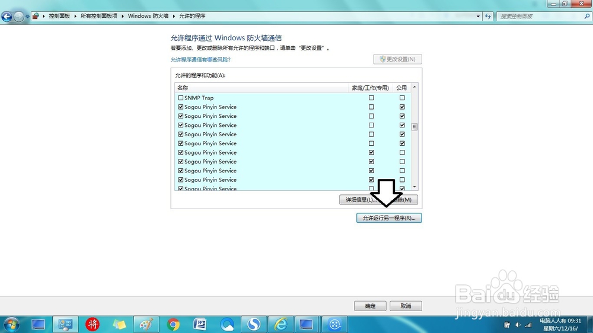Click the list scrollbar down arrow
Image resolution: width=593 pixels, height=333 pixels.
[x=415, y=187]
